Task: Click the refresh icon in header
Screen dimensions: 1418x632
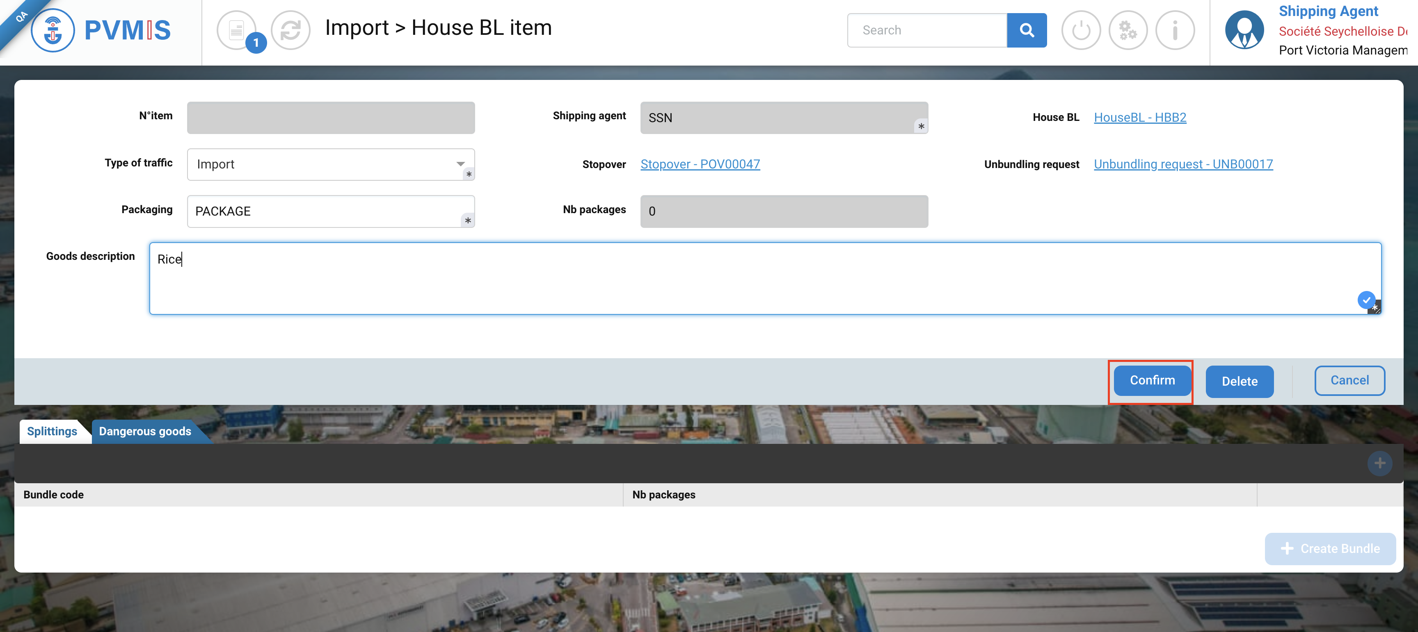Action: 290,30
